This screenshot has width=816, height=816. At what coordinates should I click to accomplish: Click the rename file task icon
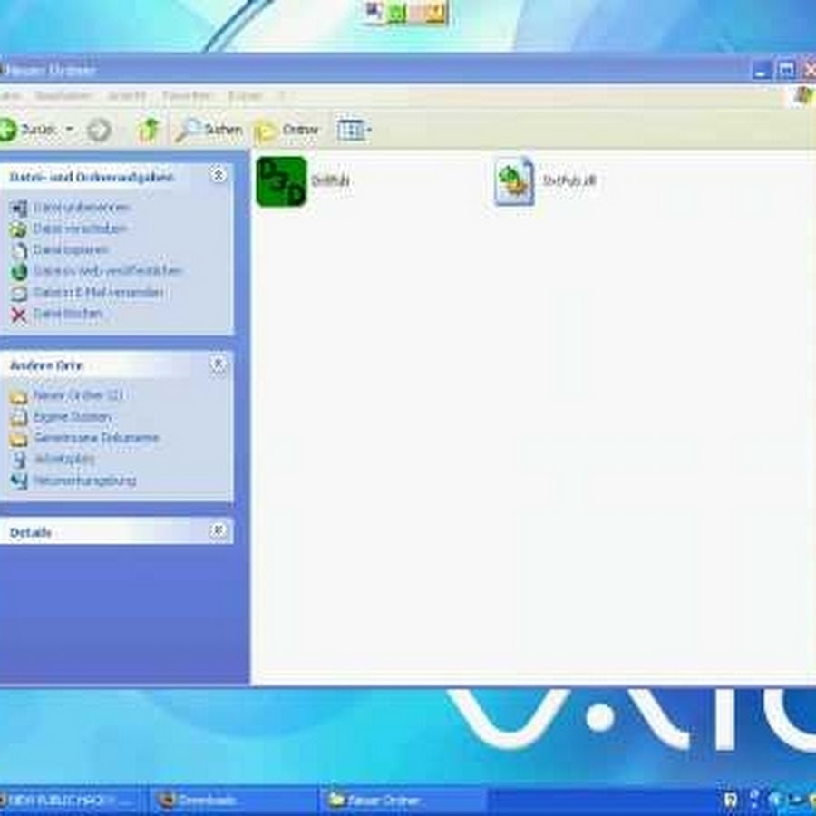[x=19, y=209]
